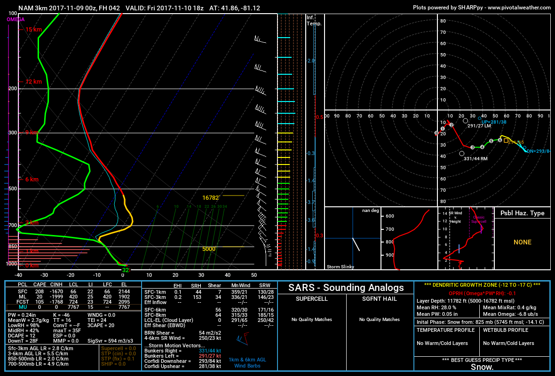Click the MidRH = 42% value
Viewport: 555px width, 376px height.
click(x=24, y=331)
